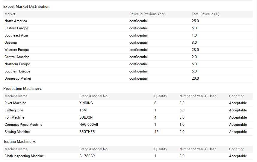Click Acceptable condition for Cutting Line
This screenshot has height=162, width=257.
pos(238,110)
